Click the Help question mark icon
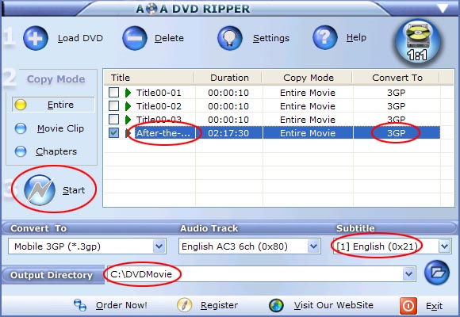 (x=324, y=37)
